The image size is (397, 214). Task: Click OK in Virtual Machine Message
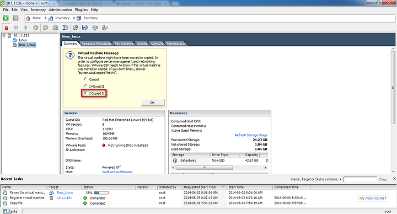(153, 103)
